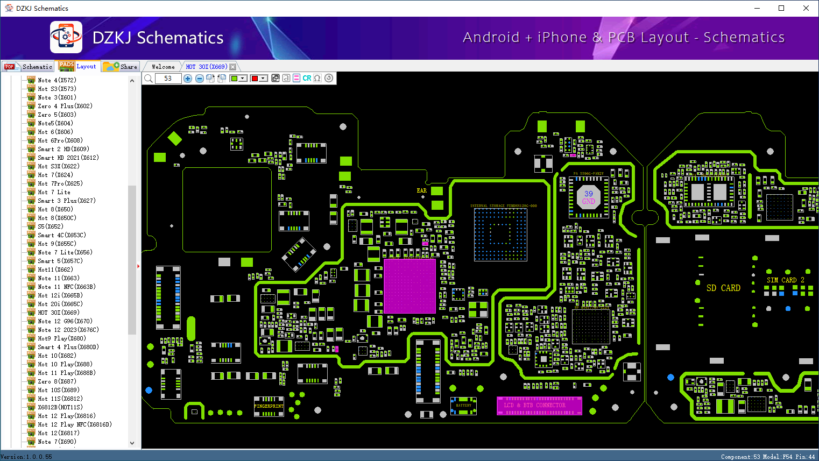Screen dimensions: 819x461
Task: Open the Share tab
Action: [x=121, y=67]
